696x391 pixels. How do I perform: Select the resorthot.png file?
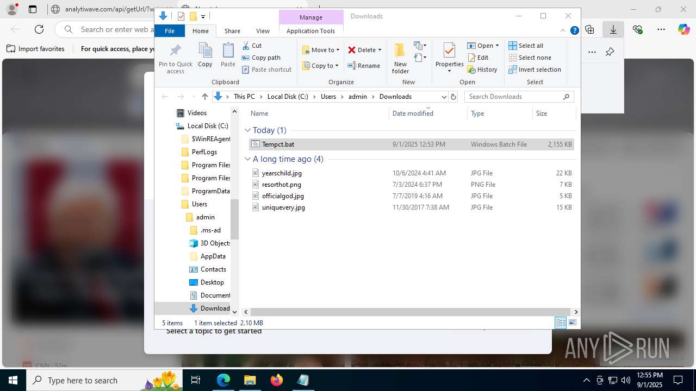pyautogui.click(x=411, y=185)
